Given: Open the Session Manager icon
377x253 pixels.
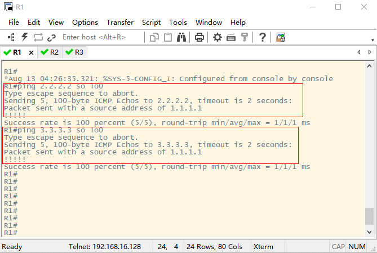Looking at the screenshot, I should point(11,37).
